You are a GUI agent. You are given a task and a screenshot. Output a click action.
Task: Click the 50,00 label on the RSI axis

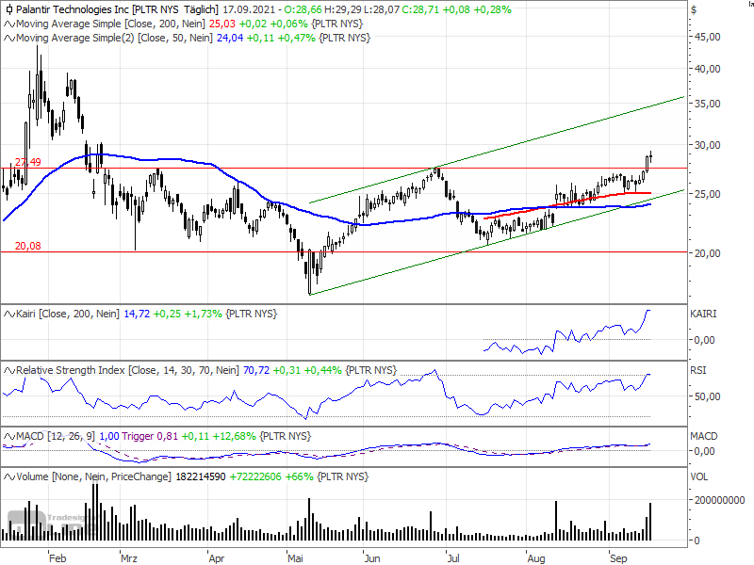point(708,396)
